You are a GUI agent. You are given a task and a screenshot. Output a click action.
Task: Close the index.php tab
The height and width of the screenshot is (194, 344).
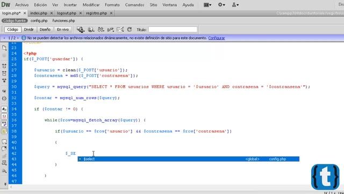tap(52, 13)
